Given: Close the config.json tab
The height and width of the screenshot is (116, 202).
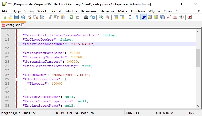Looking at the screenshot, I should click(x=23, y=25).
